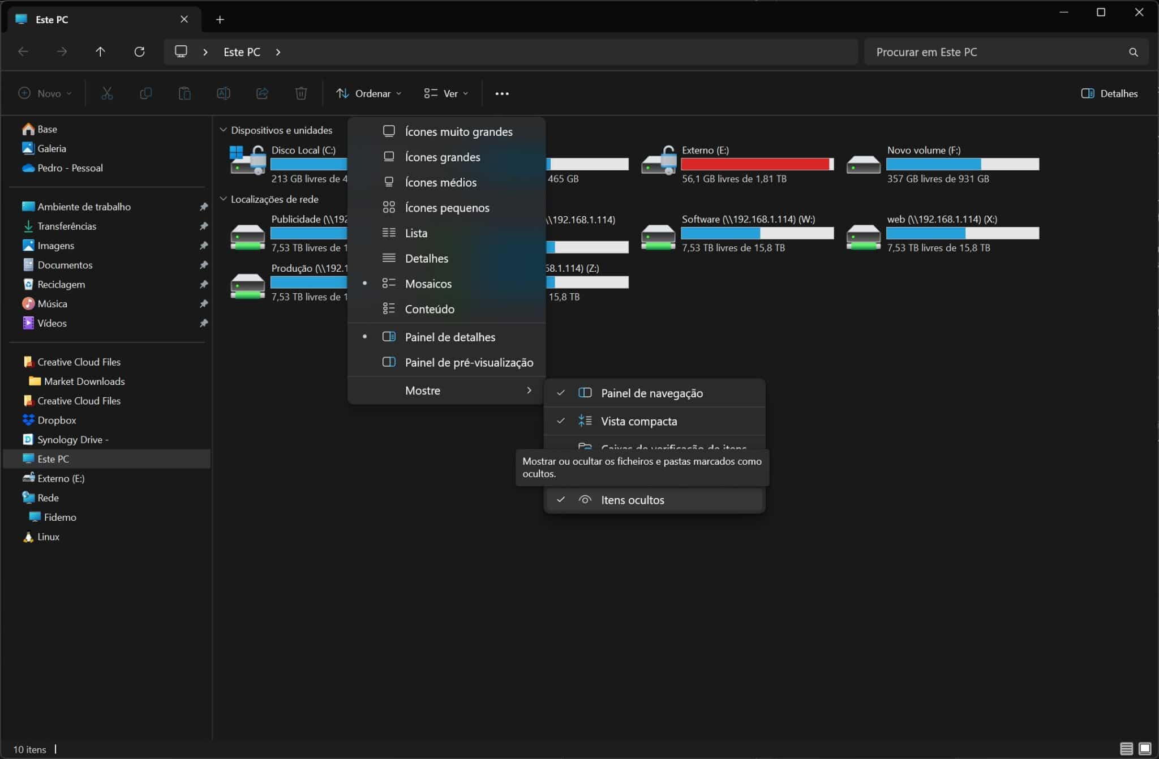Click the search magnifier icon
Image resolution: width=1159 pixels, height=759 pixels.
click(1133, 52)
